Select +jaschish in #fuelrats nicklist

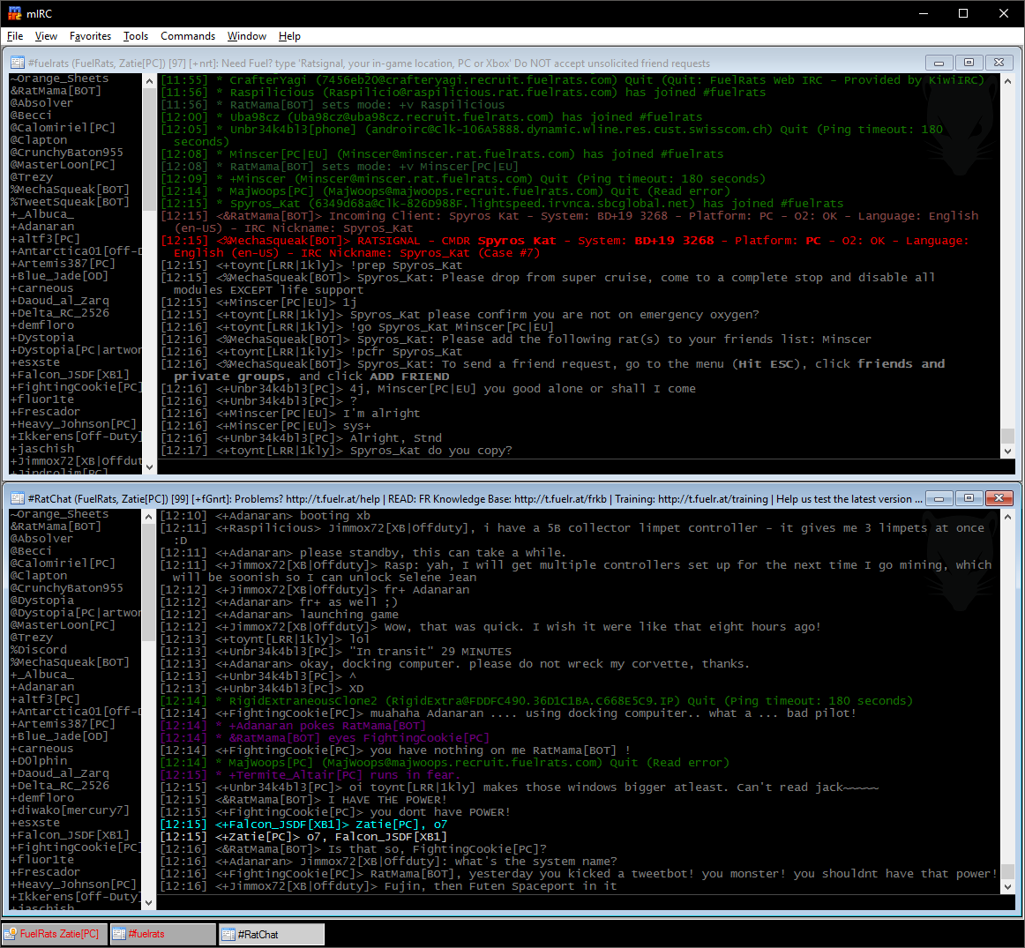41,449
